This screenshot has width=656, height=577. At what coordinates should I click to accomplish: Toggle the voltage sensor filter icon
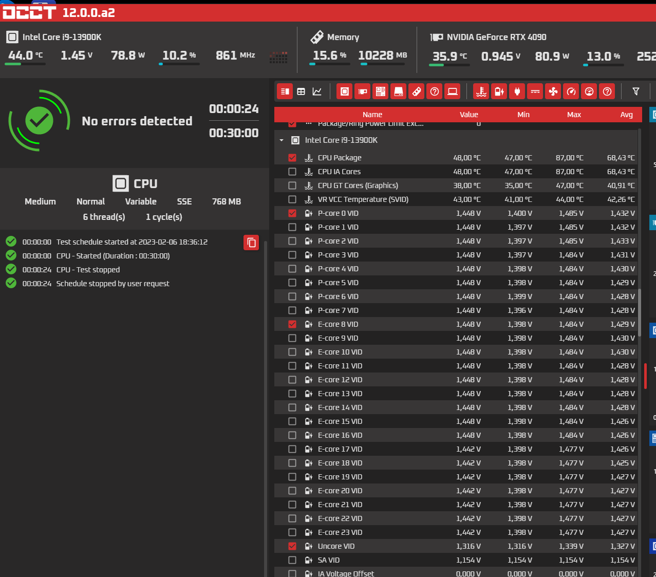point(499,91)
